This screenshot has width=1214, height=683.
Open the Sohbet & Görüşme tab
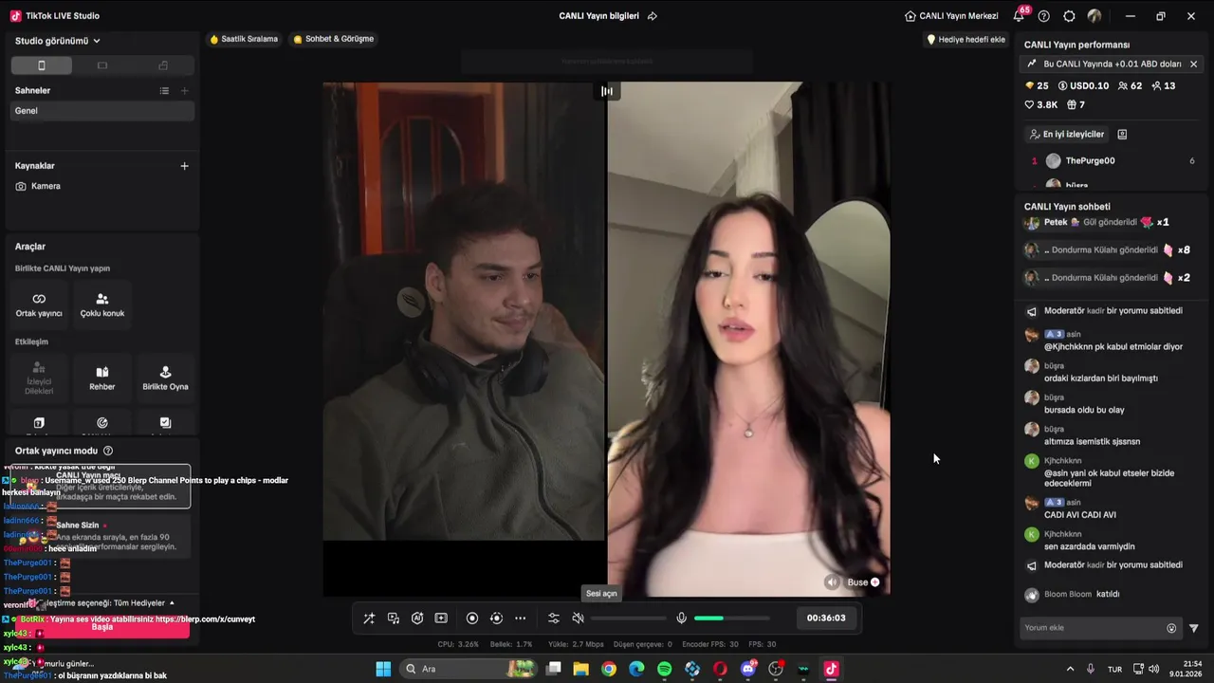(334, 39)
